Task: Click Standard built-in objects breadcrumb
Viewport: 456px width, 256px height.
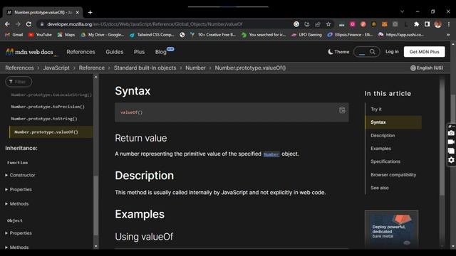Action: pos(145,68)
